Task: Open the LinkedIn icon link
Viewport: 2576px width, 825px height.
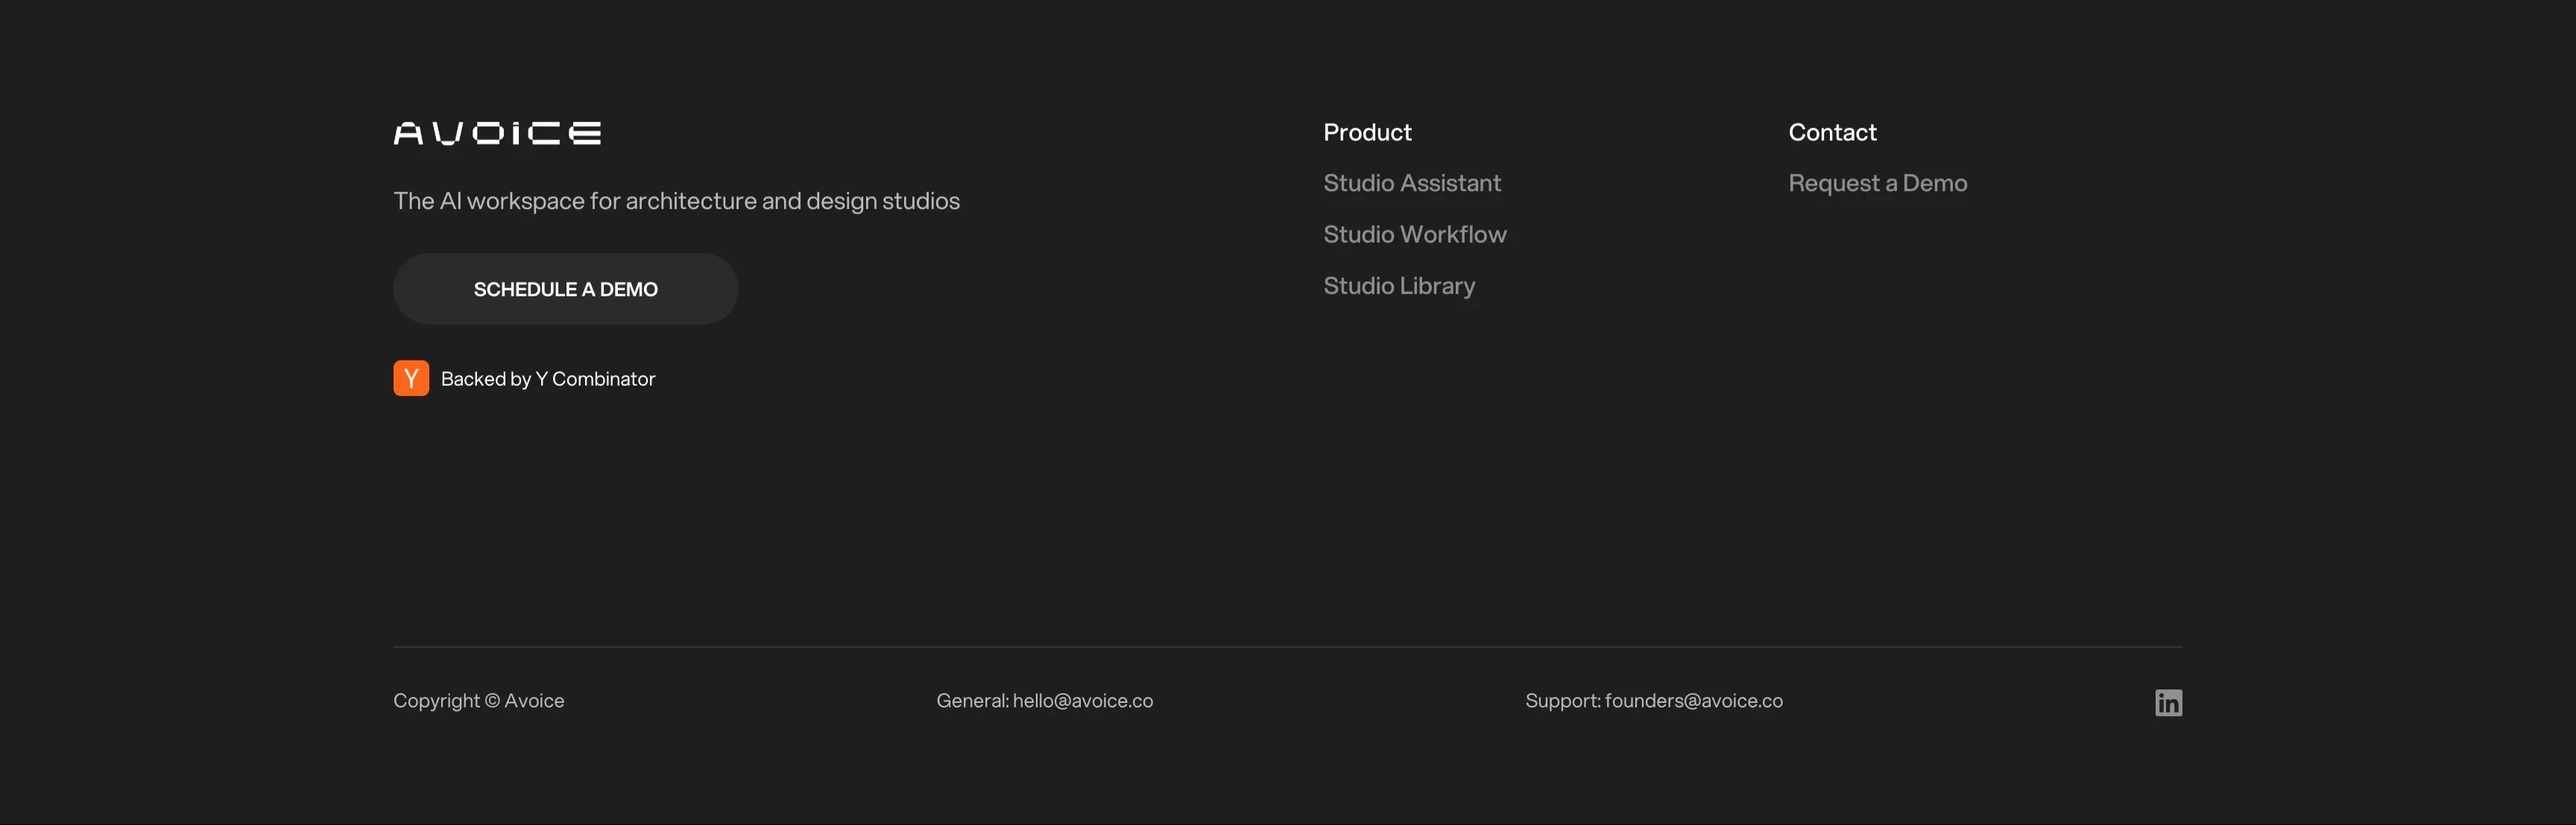Action: coord(2168,702)
